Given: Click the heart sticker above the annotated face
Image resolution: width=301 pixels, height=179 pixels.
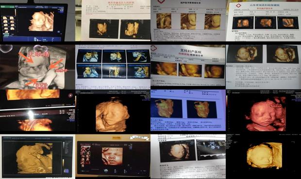Looking at the screenshot, I should tap(40, 48).
